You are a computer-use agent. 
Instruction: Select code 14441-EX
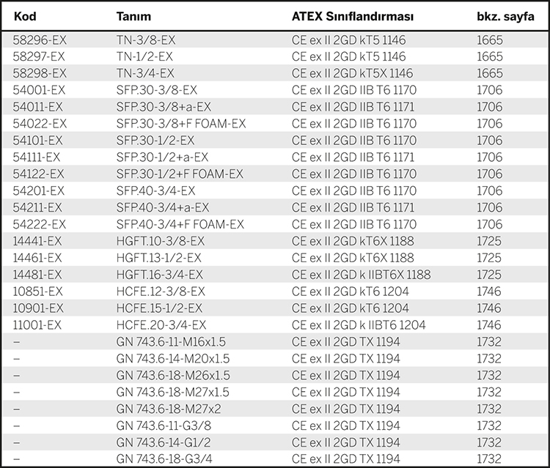[37, 241]
